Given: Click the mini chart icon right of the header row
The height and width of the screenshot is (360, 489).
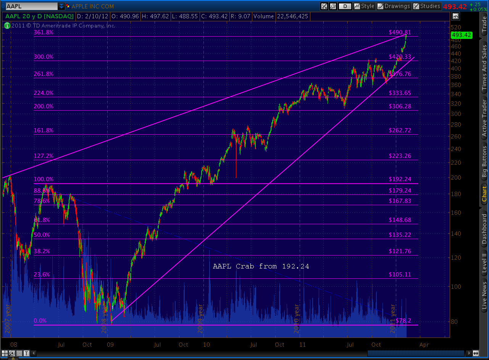Looking at the screenshot, I should coord(455,16).
